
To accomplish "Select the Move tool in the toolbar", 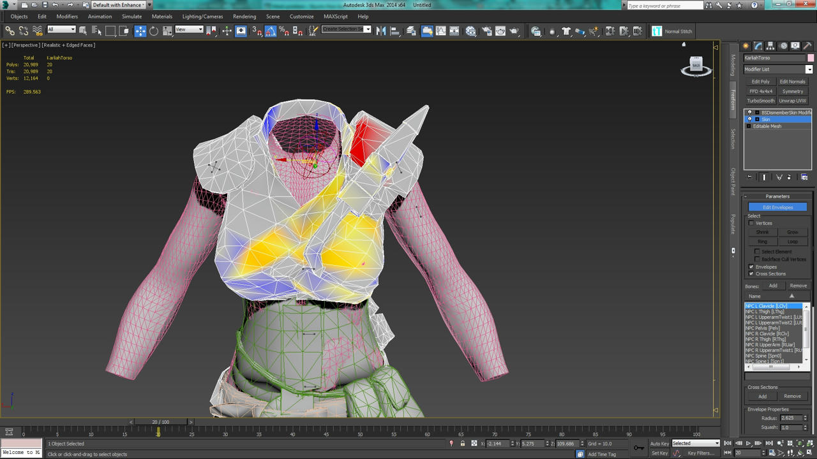I will click(140, 31).
